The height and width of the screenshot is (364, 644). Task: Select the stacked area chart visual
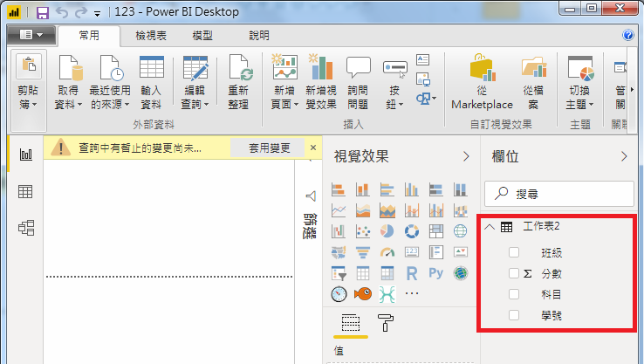363,210
